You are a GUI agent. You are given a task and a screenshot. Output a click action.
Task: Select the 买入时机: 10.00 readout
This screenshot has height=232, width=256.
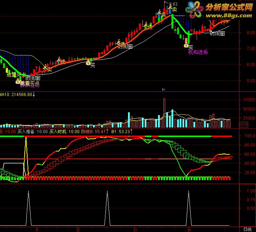[x=64, y=132]
